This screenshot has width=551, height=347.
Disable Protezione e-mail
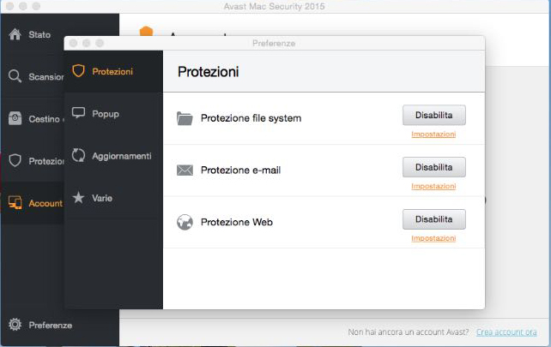(433, 166)
